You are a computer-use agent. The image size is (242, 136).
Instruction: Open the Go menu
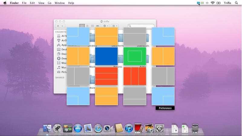pyautogui.click(x=49, y=3)
